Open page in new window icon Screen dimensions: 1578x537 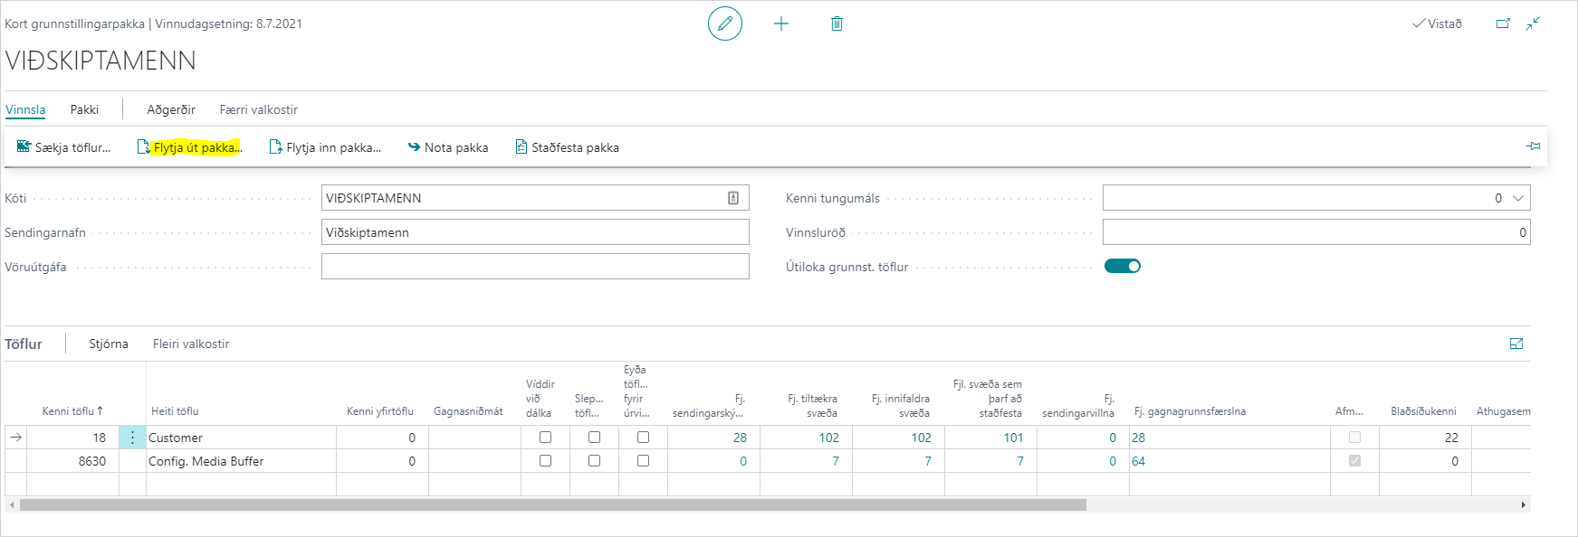point(1503,24)
